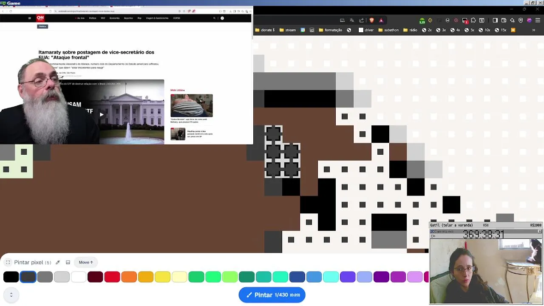This screenshot has height=306, width=544.
Task: Click the play button on the CNN video
Action: [x=101, y=114]
